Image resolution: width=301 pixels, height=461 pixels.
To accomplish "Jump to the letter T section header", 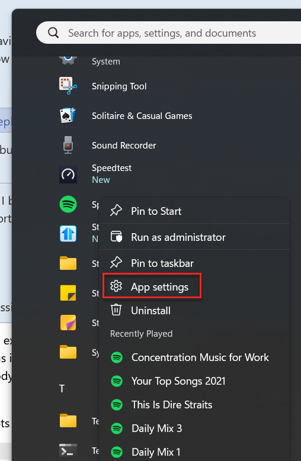I will point(62,389).
